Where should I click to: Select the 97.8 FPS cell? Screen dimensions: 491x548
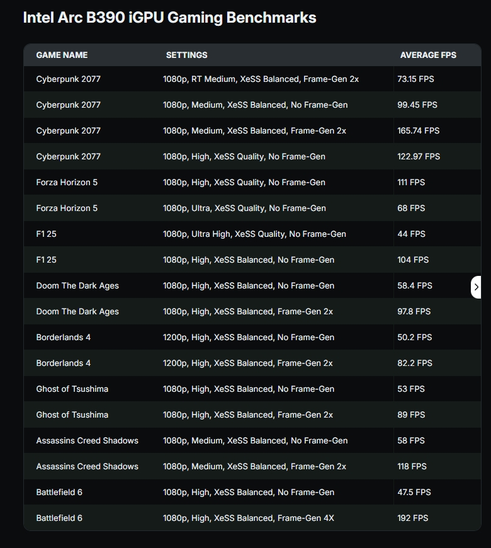tap(414, 312)
